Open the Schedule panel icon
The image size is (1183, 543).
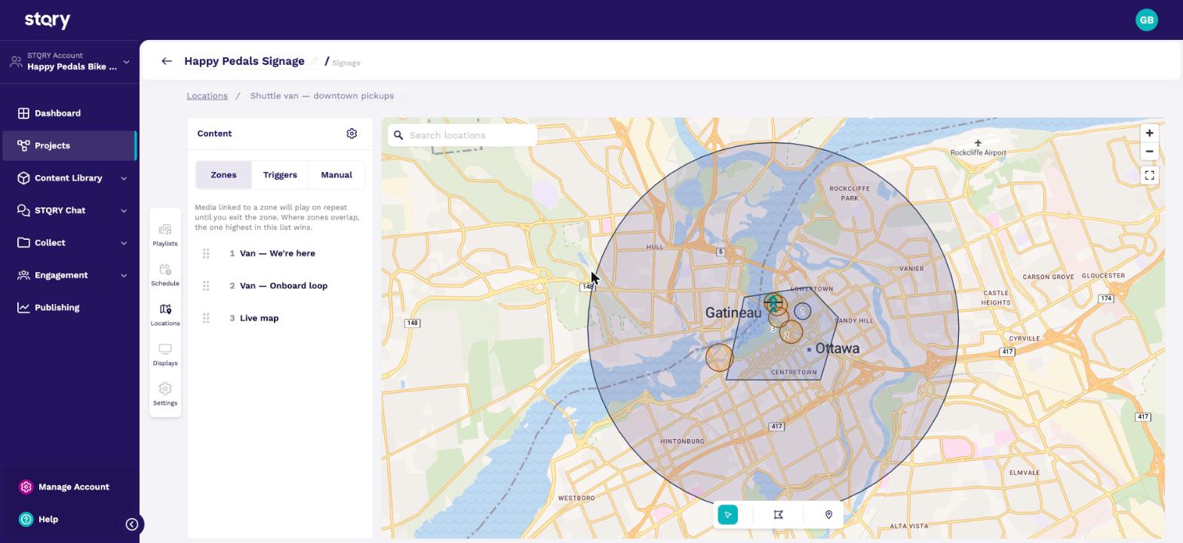[164, 275]
